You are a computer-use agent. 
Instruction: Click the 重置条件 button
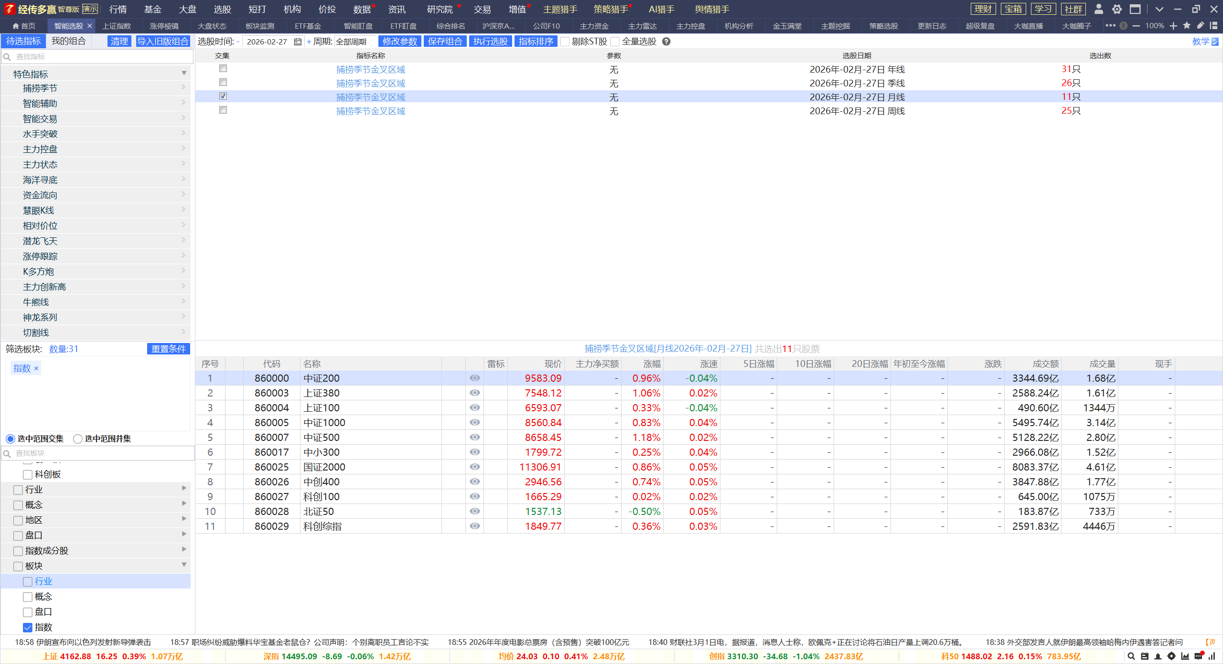pos(168,349)
